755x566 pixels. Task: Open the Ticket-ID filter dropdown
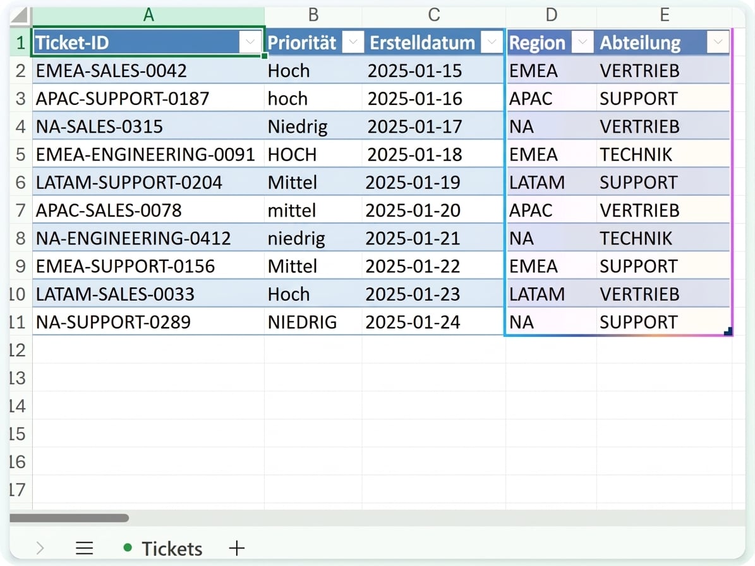pyautogui.click(x=250, y=42)
